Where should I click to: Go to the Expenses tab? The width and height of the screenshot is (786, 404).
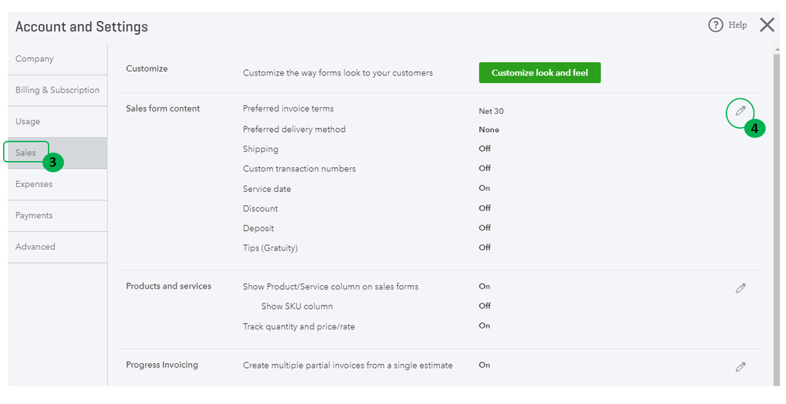[34, 184]
